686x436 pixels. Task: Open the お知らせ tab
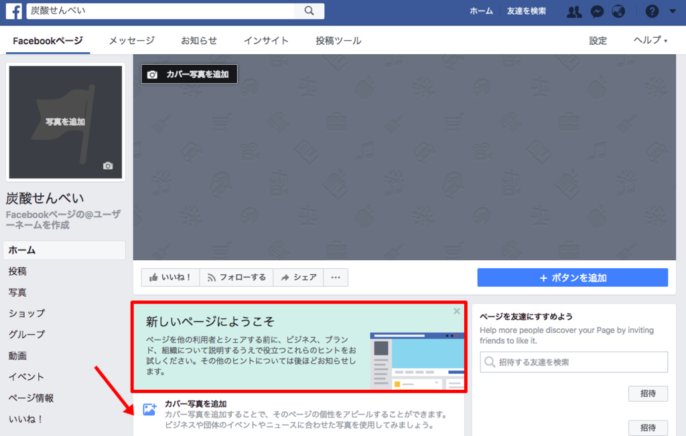[199, 41]
